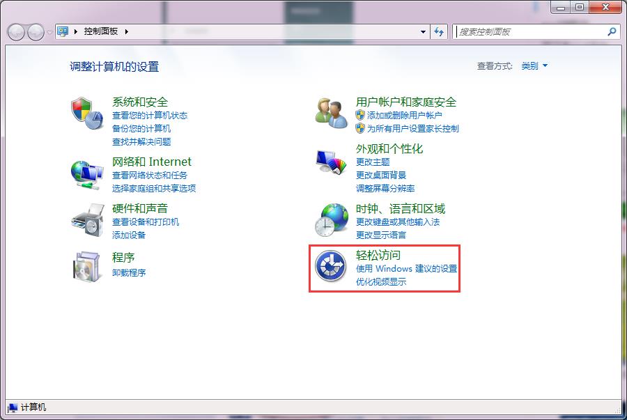This screenshot has height=420, width=627.
Task: Open the 类别 view-by dropdown
Action: 534,66
